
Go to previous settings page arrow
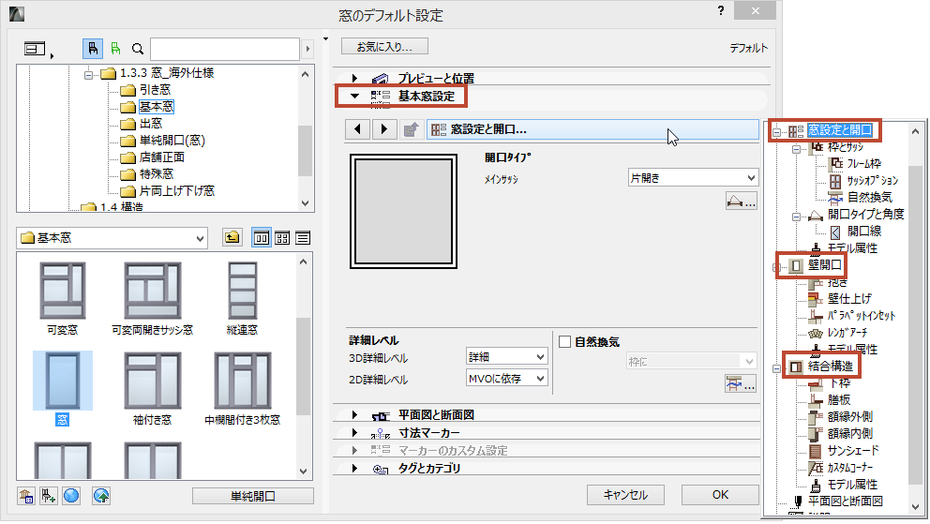(x=357, y=129)
